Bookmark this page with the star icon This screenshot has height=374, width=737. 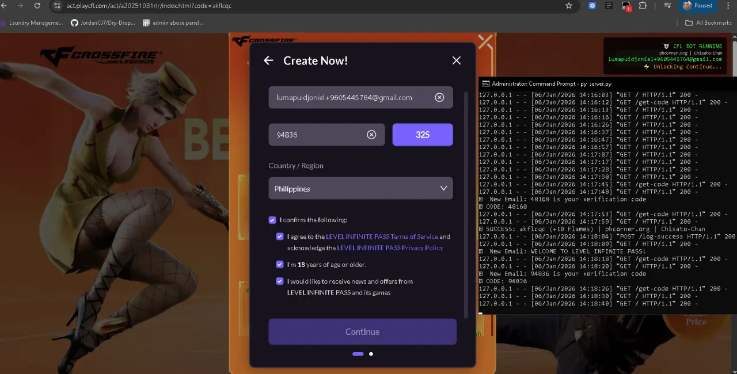(x=569, y=6)
